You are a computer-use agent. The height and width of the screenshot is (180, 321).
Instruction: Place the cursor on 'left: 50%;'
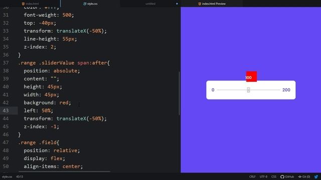[x=38, y=110]
